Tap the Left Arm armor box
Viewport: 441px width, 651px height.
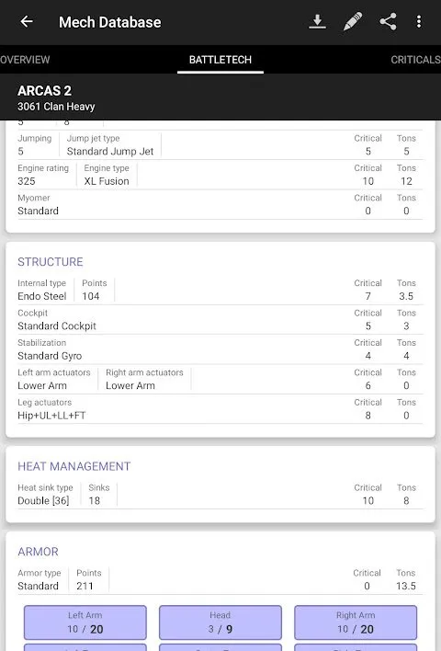85,622
